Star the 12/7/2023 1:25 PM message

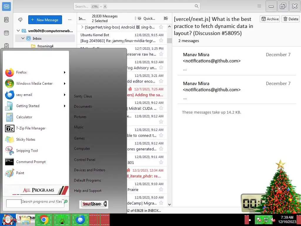[161, 54]
